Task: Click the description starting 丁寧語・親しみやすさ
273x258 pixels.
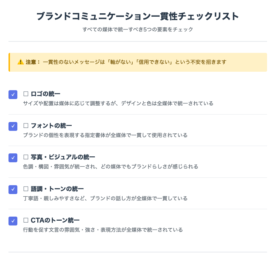Action: (105, 198)
